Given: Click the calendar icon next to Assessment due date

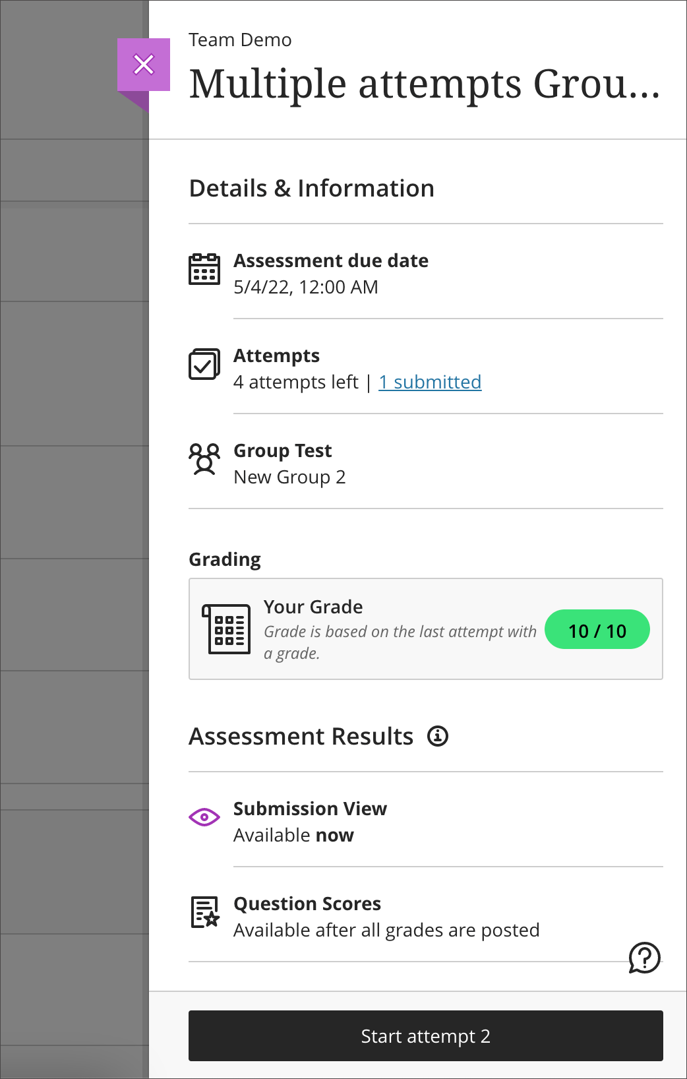Looking at the screenshot, I should [204, 269].
